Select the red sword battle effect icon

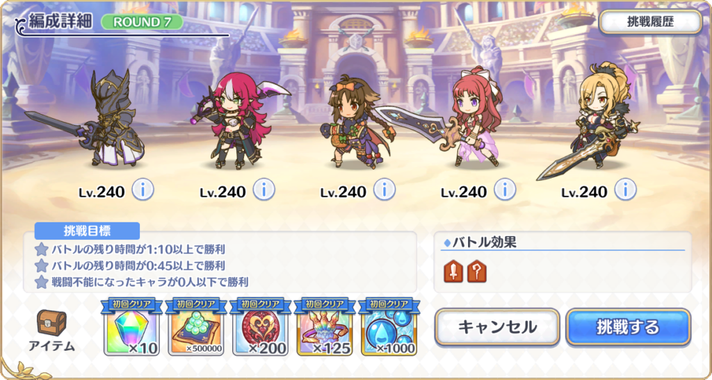pyautogui.click(x=453, y=271)
